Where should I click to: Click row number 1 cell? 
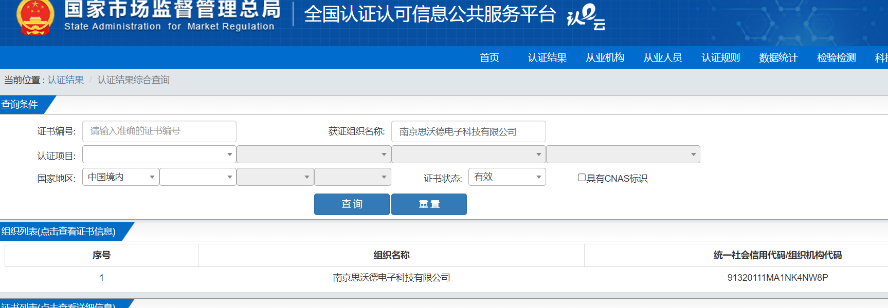coord(101,278)
